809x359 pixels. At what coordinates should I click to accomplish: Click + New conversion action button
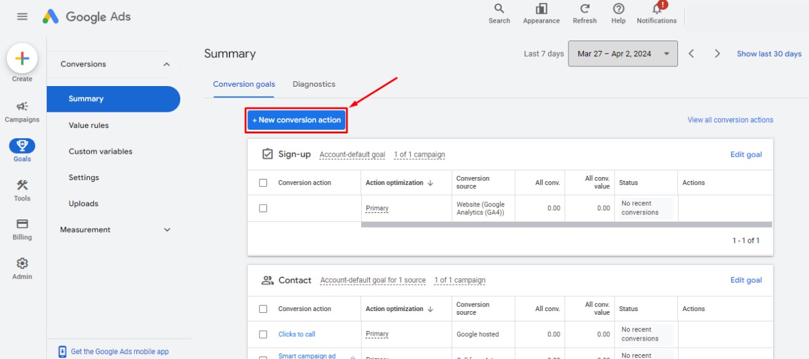pos(297,120)
